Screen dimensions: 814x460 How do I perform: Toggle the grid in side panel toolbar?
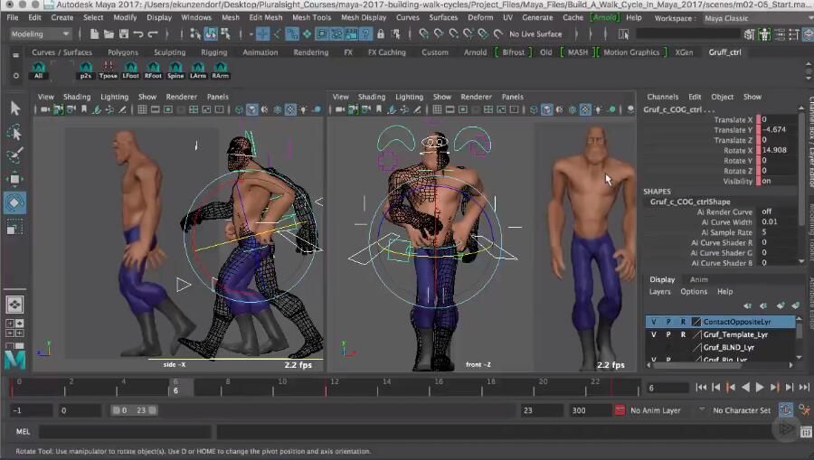coord(142,109)
